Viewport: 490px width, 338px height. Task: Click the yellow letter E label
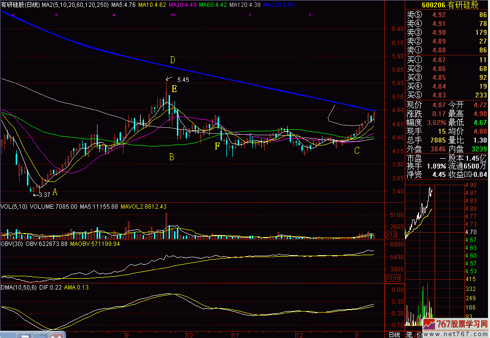pos(174,89)
